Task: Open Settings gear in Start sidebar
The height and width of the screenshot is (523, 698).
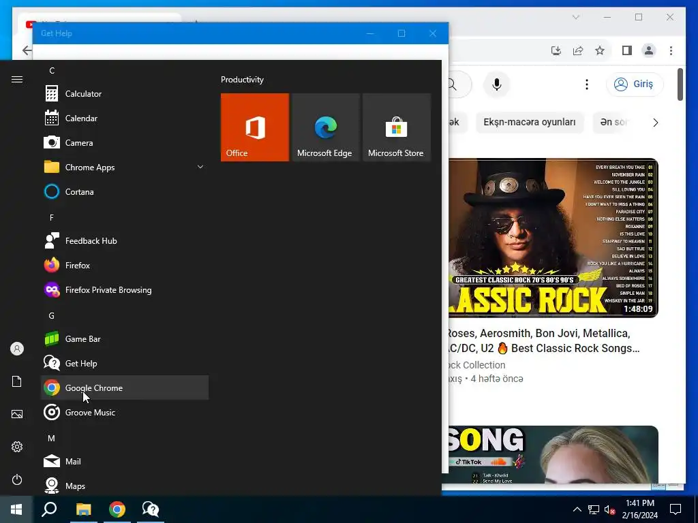Action: click(17, 447)
